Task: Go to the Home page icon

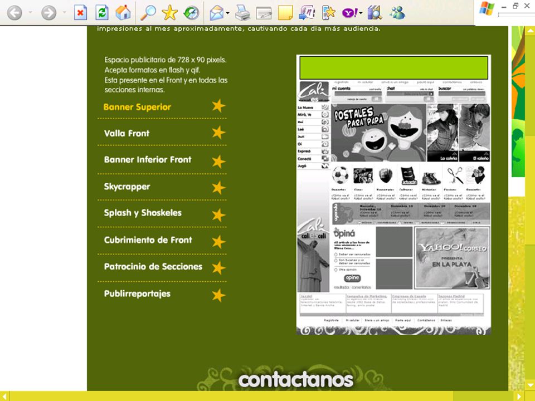Action: click(123, 13)
